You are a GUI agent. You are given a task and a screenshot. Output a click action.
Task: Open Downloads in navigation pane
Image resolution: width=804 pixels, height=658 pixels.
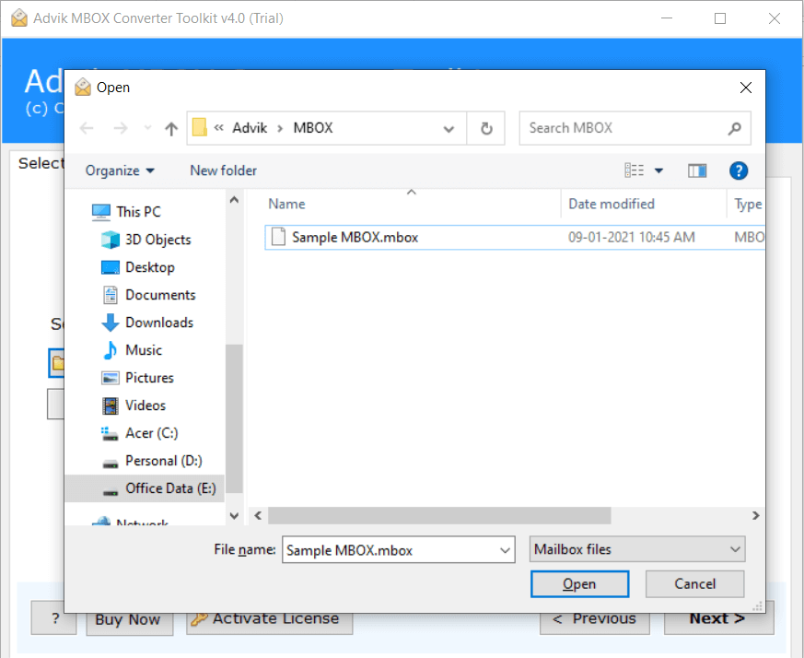point(159,323)
